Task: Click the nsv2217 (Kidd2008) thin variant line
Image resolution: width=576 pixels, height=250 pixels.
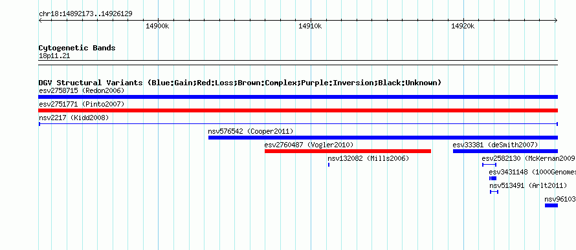Action: pos(298,124)
